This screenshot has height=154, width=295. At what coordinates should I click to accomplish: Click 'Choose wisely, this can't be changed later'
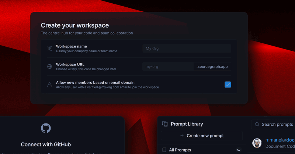coord(86,69)
